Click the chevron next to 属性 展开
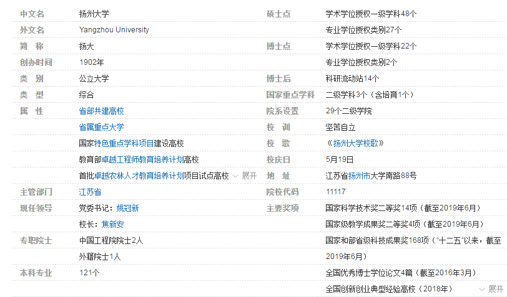This screenshot has width=507, height=297. point(236,176)
